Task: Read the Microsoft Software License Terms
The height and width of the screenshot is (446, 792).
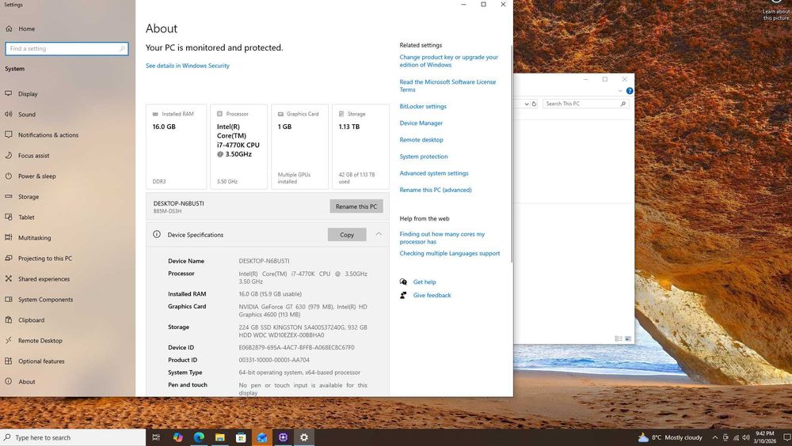Action: click(x=447, y=85)
